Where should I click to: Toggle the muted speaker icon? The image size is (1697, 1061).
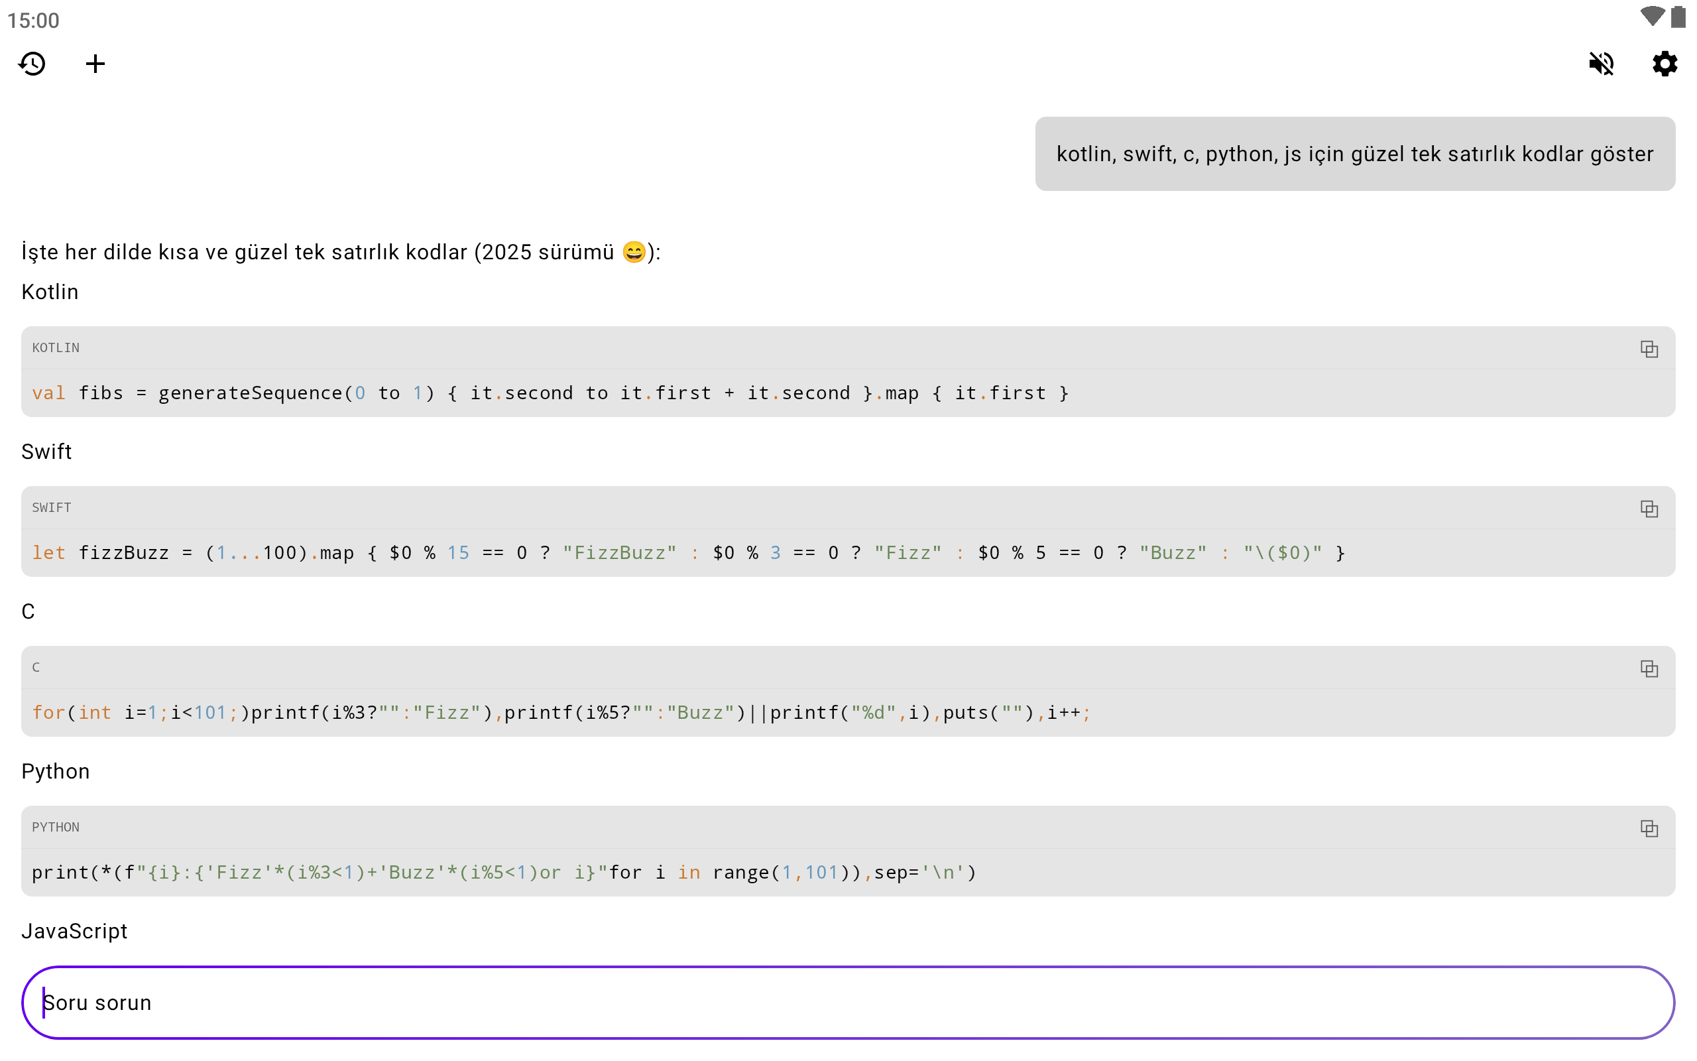[x=1601, y=64]
